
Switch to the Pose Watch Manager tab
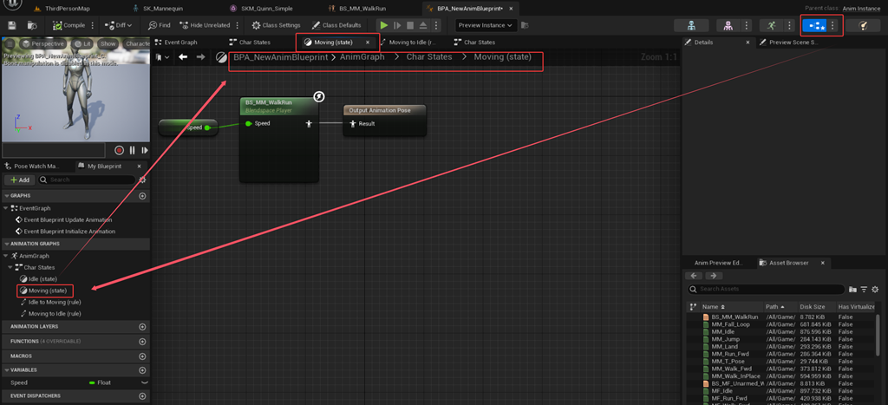click(x=36, y=166)
